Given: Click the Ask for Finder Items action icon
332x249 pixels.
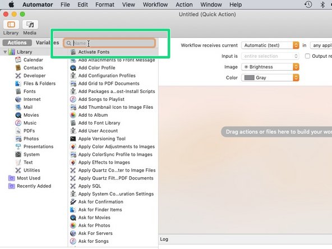Looking at the screenshot, I should tap(73, 210).
